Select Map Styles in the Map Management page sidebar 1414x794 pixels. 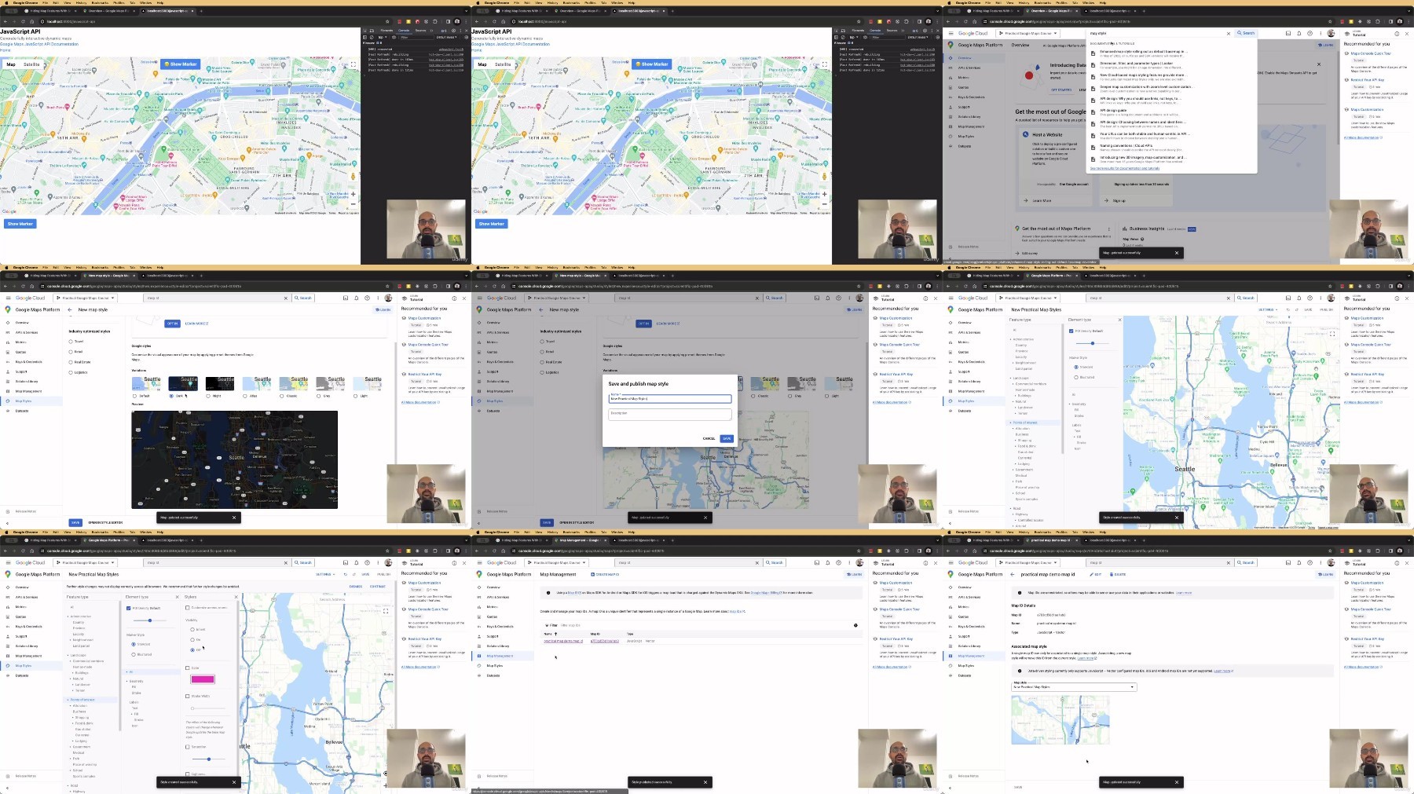coord(494,665)
